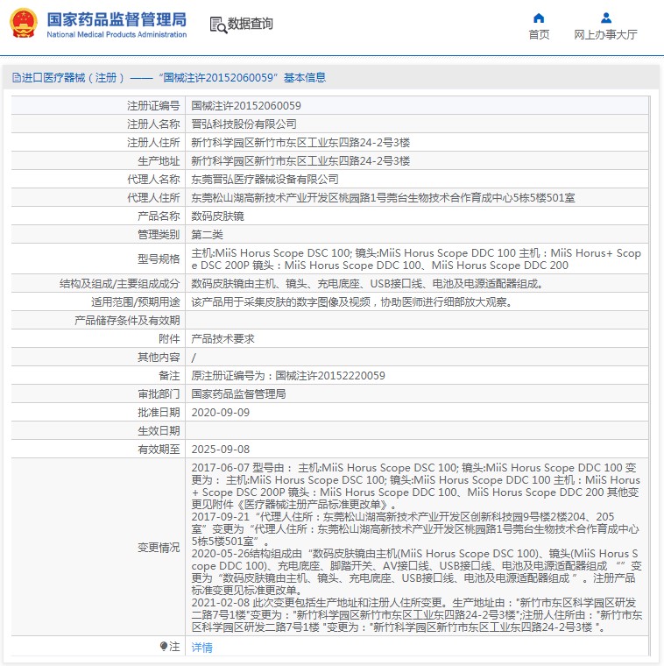Select expiry date 2025-09-08
The image size is (664, 666).
221,449
